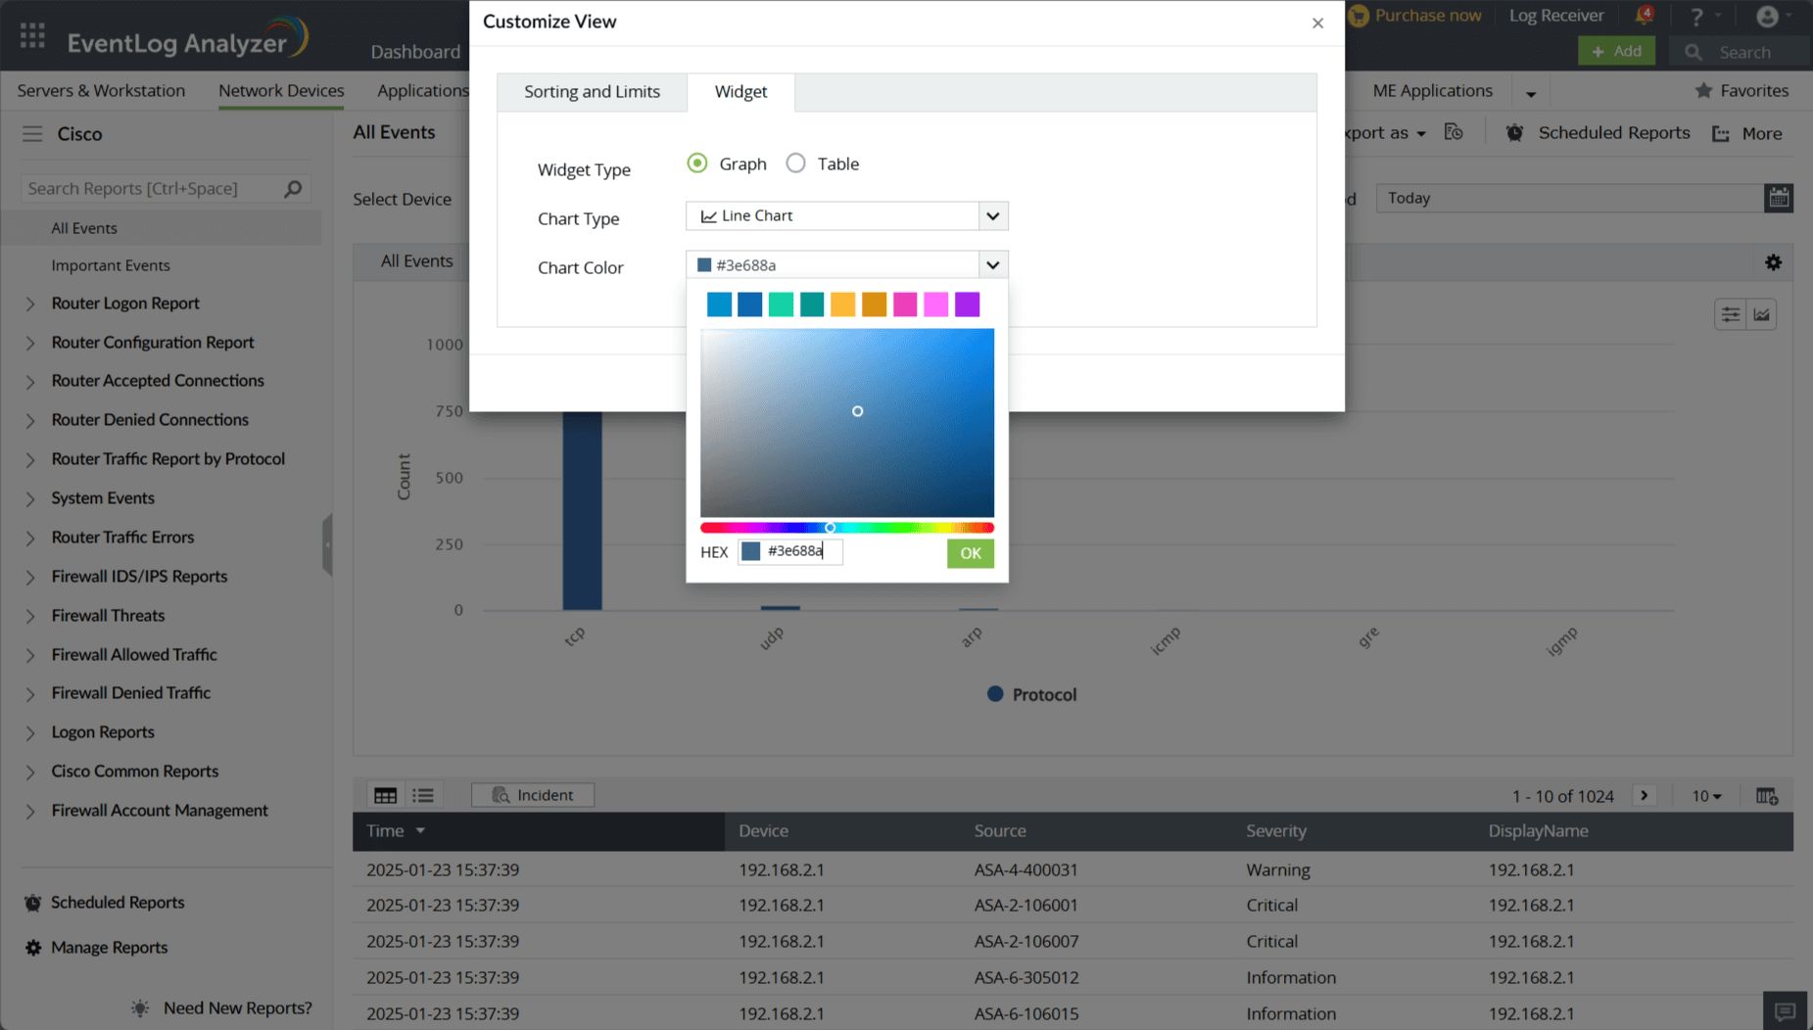Pick the purple color swatch
The image size is (1813, 1030).
(967, 304)
